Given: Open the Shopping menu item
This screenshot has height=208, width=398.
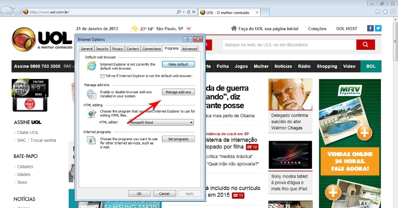Looking at the screenshot, I should click(x=327, y=66).
